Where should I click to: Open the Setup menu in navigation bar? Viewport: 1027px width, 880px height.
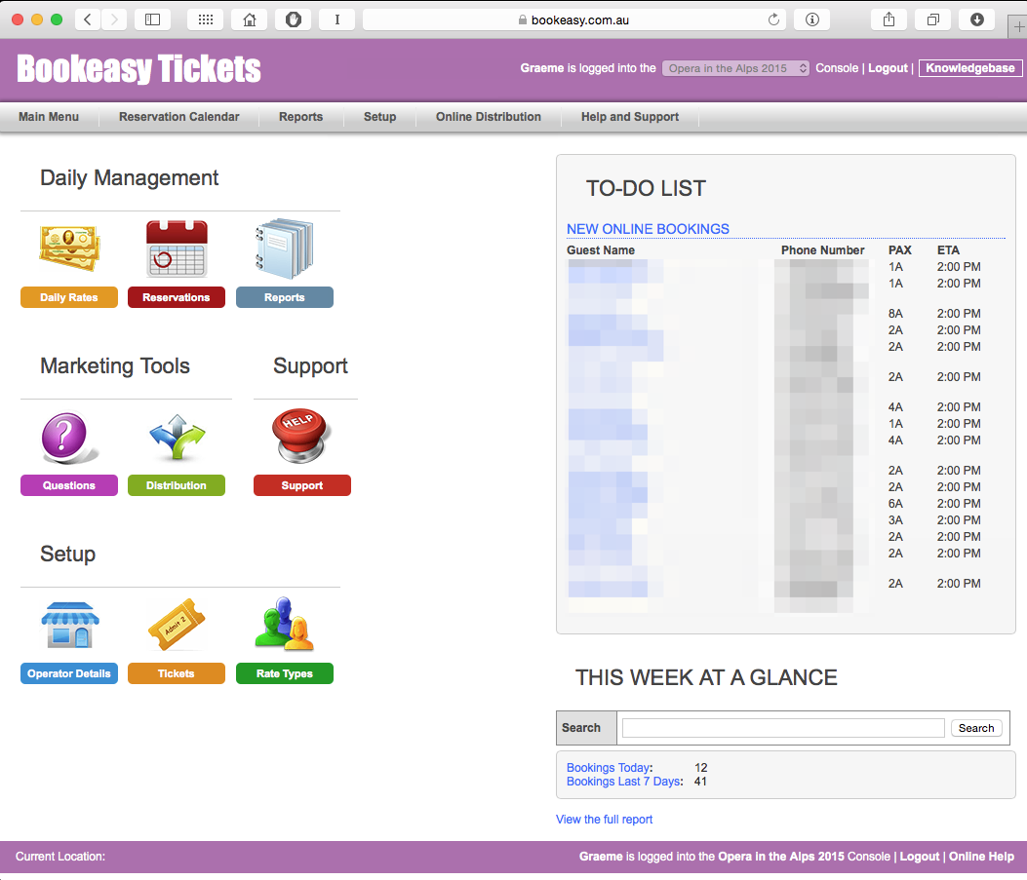[380, 117]
